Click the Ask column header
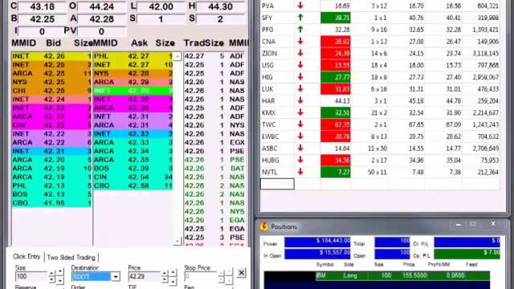Viewport: 514px width, 289px height. 139,43
